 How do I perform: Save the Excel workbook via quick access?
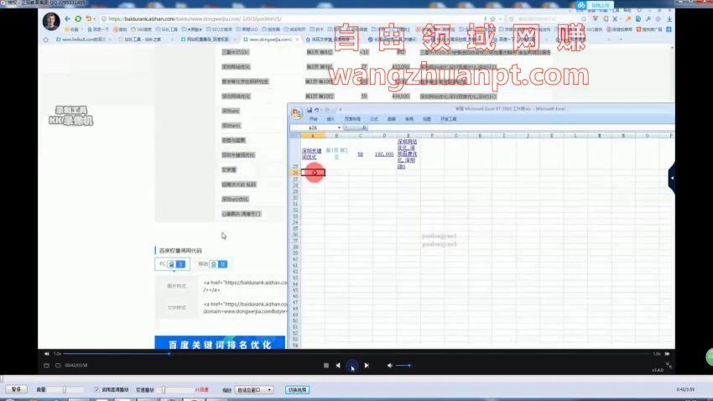(x=310, y=110)
